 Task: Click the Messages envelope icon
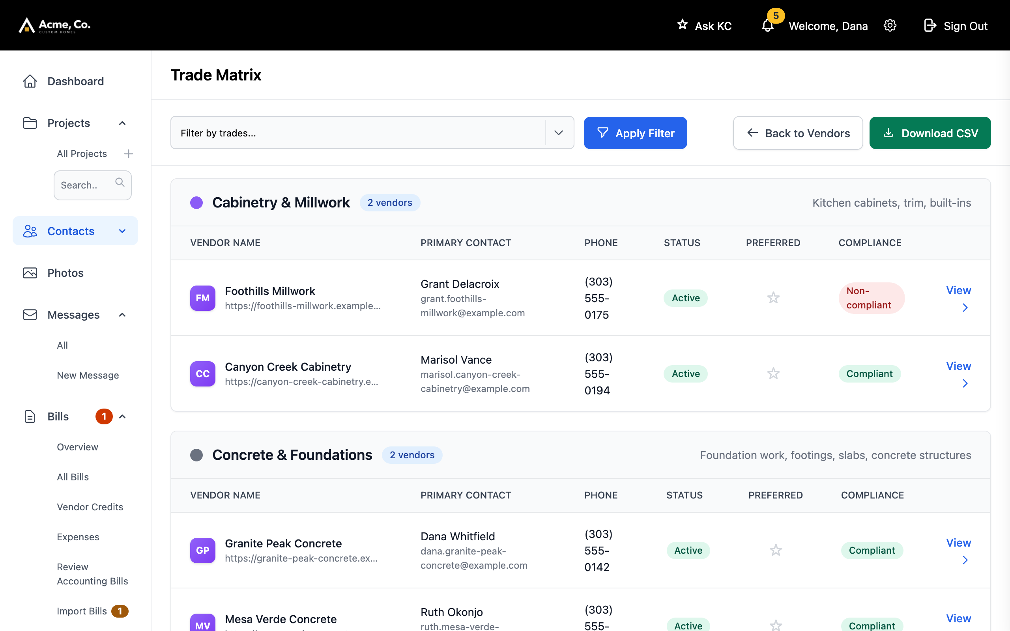[x=30, y=315]
